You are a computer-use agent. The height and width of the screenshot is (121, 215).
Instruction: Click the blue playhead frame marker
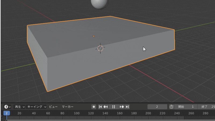[6, 113]
